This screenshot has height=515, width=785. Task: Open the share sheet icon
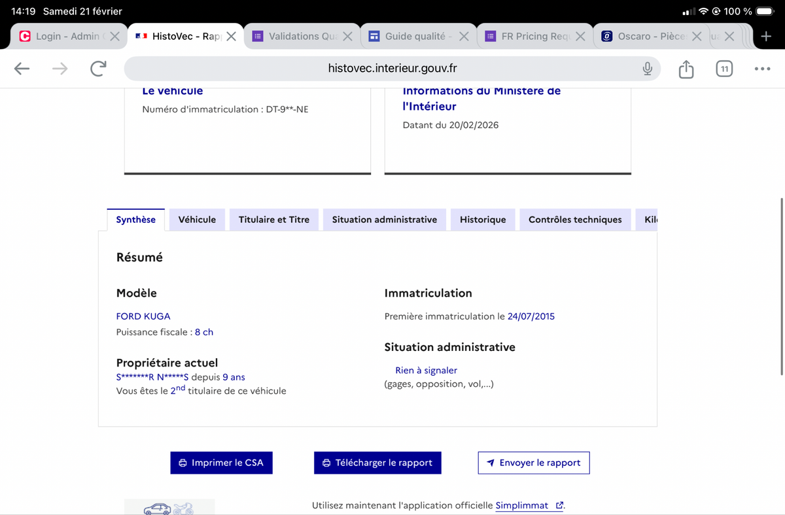[686, 69]
